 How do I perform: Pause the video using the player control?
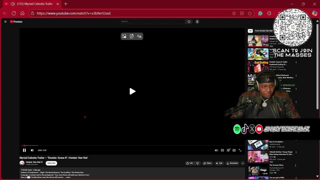click(x=24, y=150)
